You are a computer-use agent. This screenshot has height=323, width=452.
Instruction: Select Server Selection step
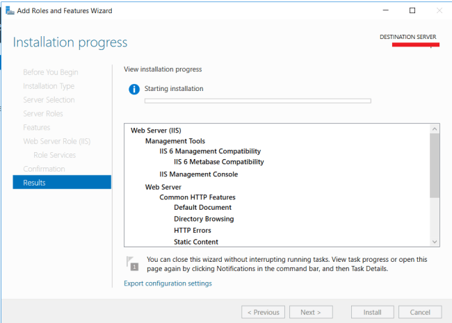point(49,100)
